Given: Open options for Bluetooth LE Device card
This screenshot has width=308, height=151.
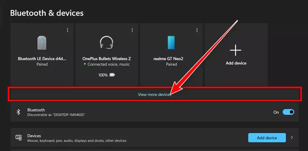Looking at the screenshot, I should (68, 30).
